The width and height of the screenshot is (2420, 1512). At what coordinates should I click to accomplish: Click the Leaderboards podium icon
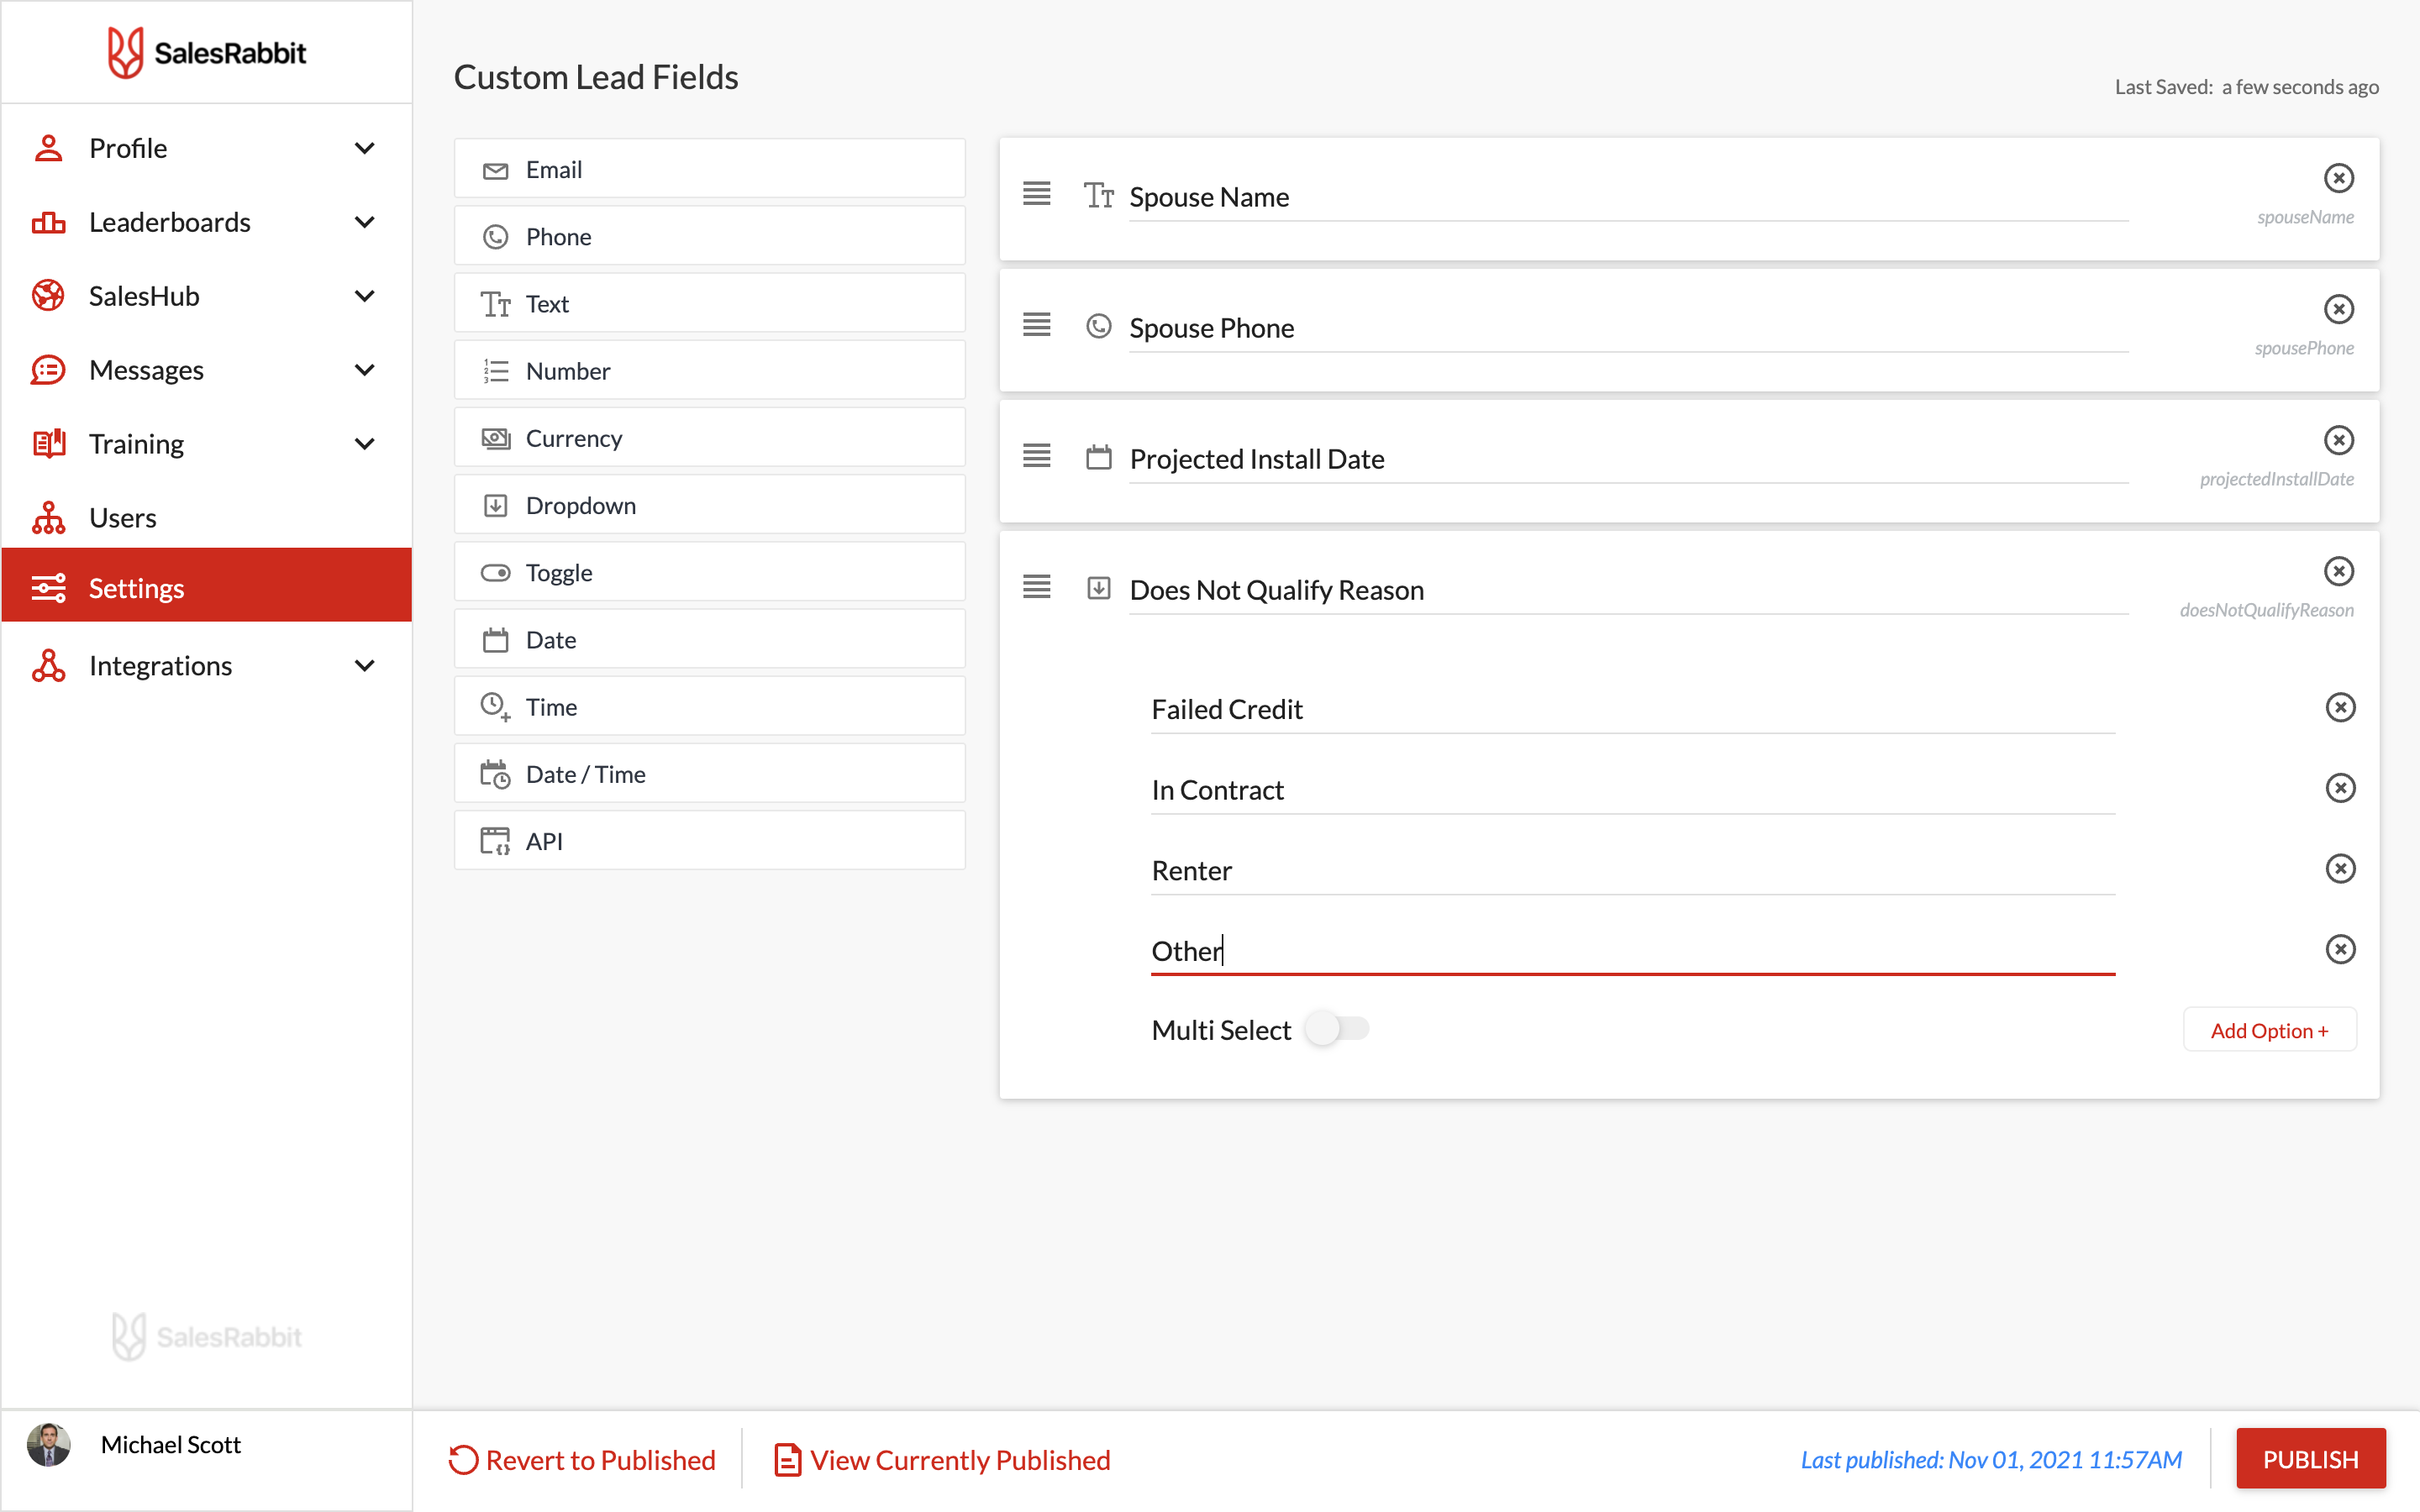(48, 222)
